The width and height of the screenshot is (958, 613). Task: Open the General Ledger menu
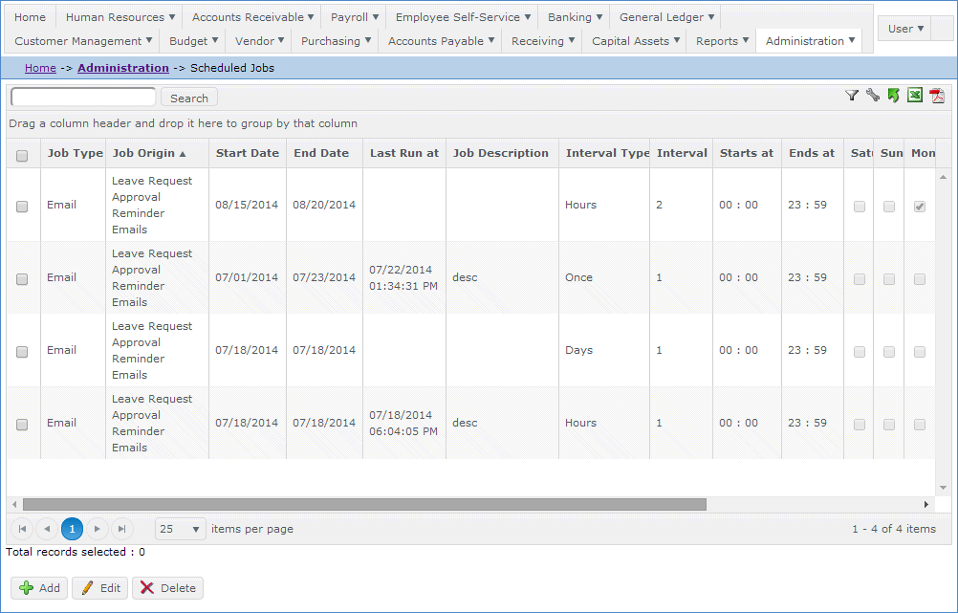pyautogui.click(x=666, y=17)
